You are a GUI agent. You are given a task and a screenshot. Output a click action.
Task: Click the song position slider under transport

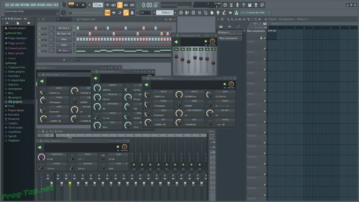(x=86, y=13)
